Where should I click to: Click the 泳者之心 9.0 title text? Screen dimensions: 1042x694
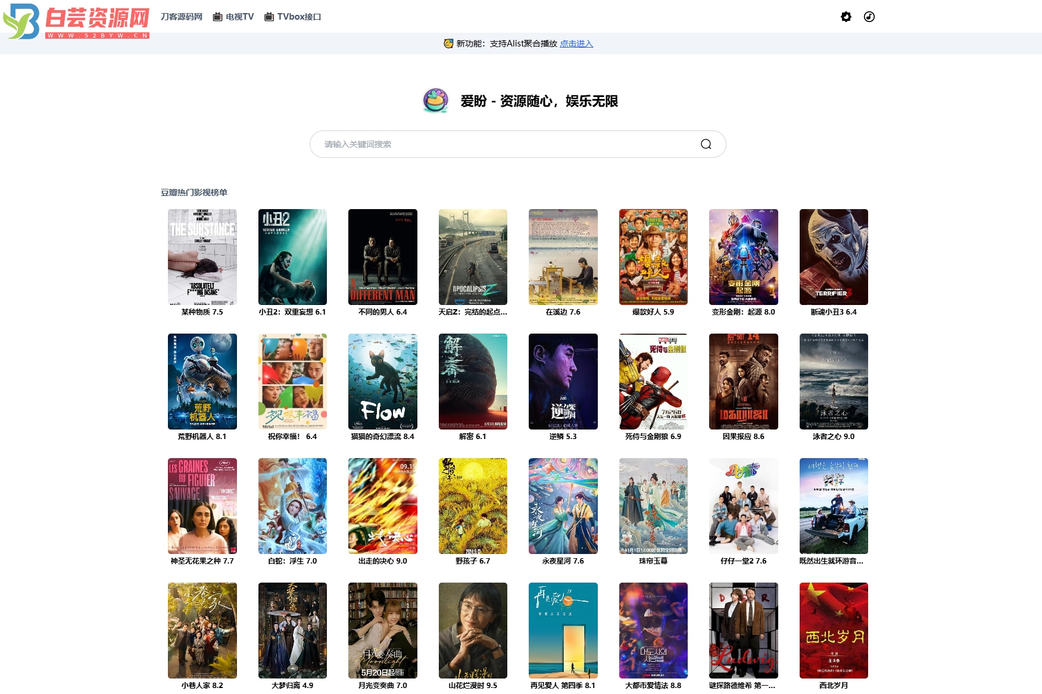(x=834, y=437)
